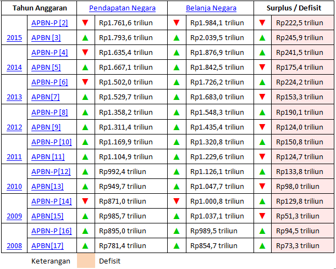Screen dimensions: 336x269
Task: Open the APBN-P [2] reference link
Action: pyautogui.click(x=49, y=23)
